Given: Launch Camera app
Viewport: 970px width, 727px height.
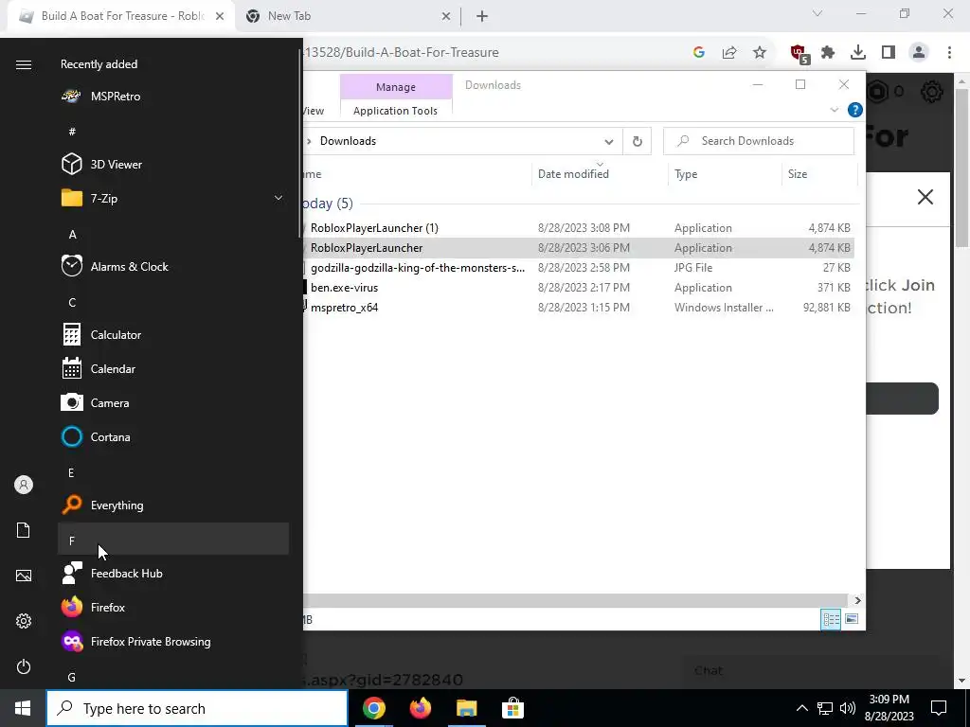Looking at the screenshot, I should tap(173, 402).
